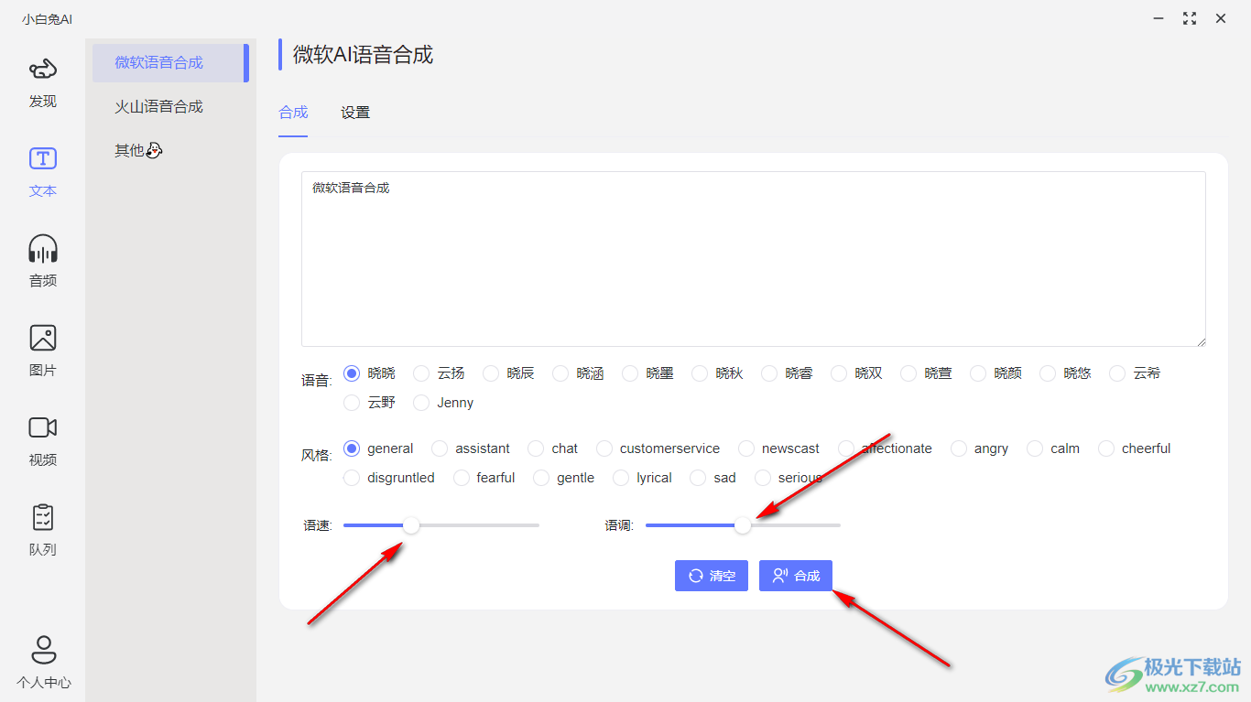Select the calm style
Image resolution: width=1251 pixels, height=702 pixels.
click(x=1053, y=448)
